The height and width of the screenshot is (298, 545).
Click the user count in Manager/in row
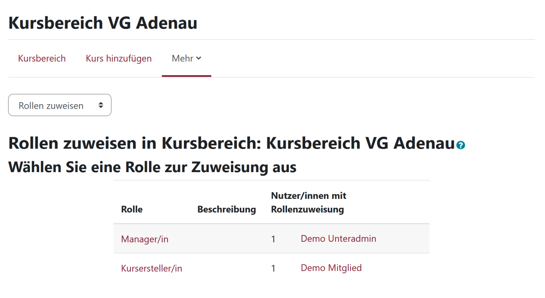tap(273, 239)
